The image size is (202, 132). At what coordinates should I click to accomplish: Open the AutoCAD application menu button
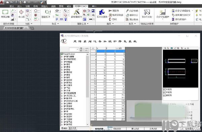pos(2,2)
